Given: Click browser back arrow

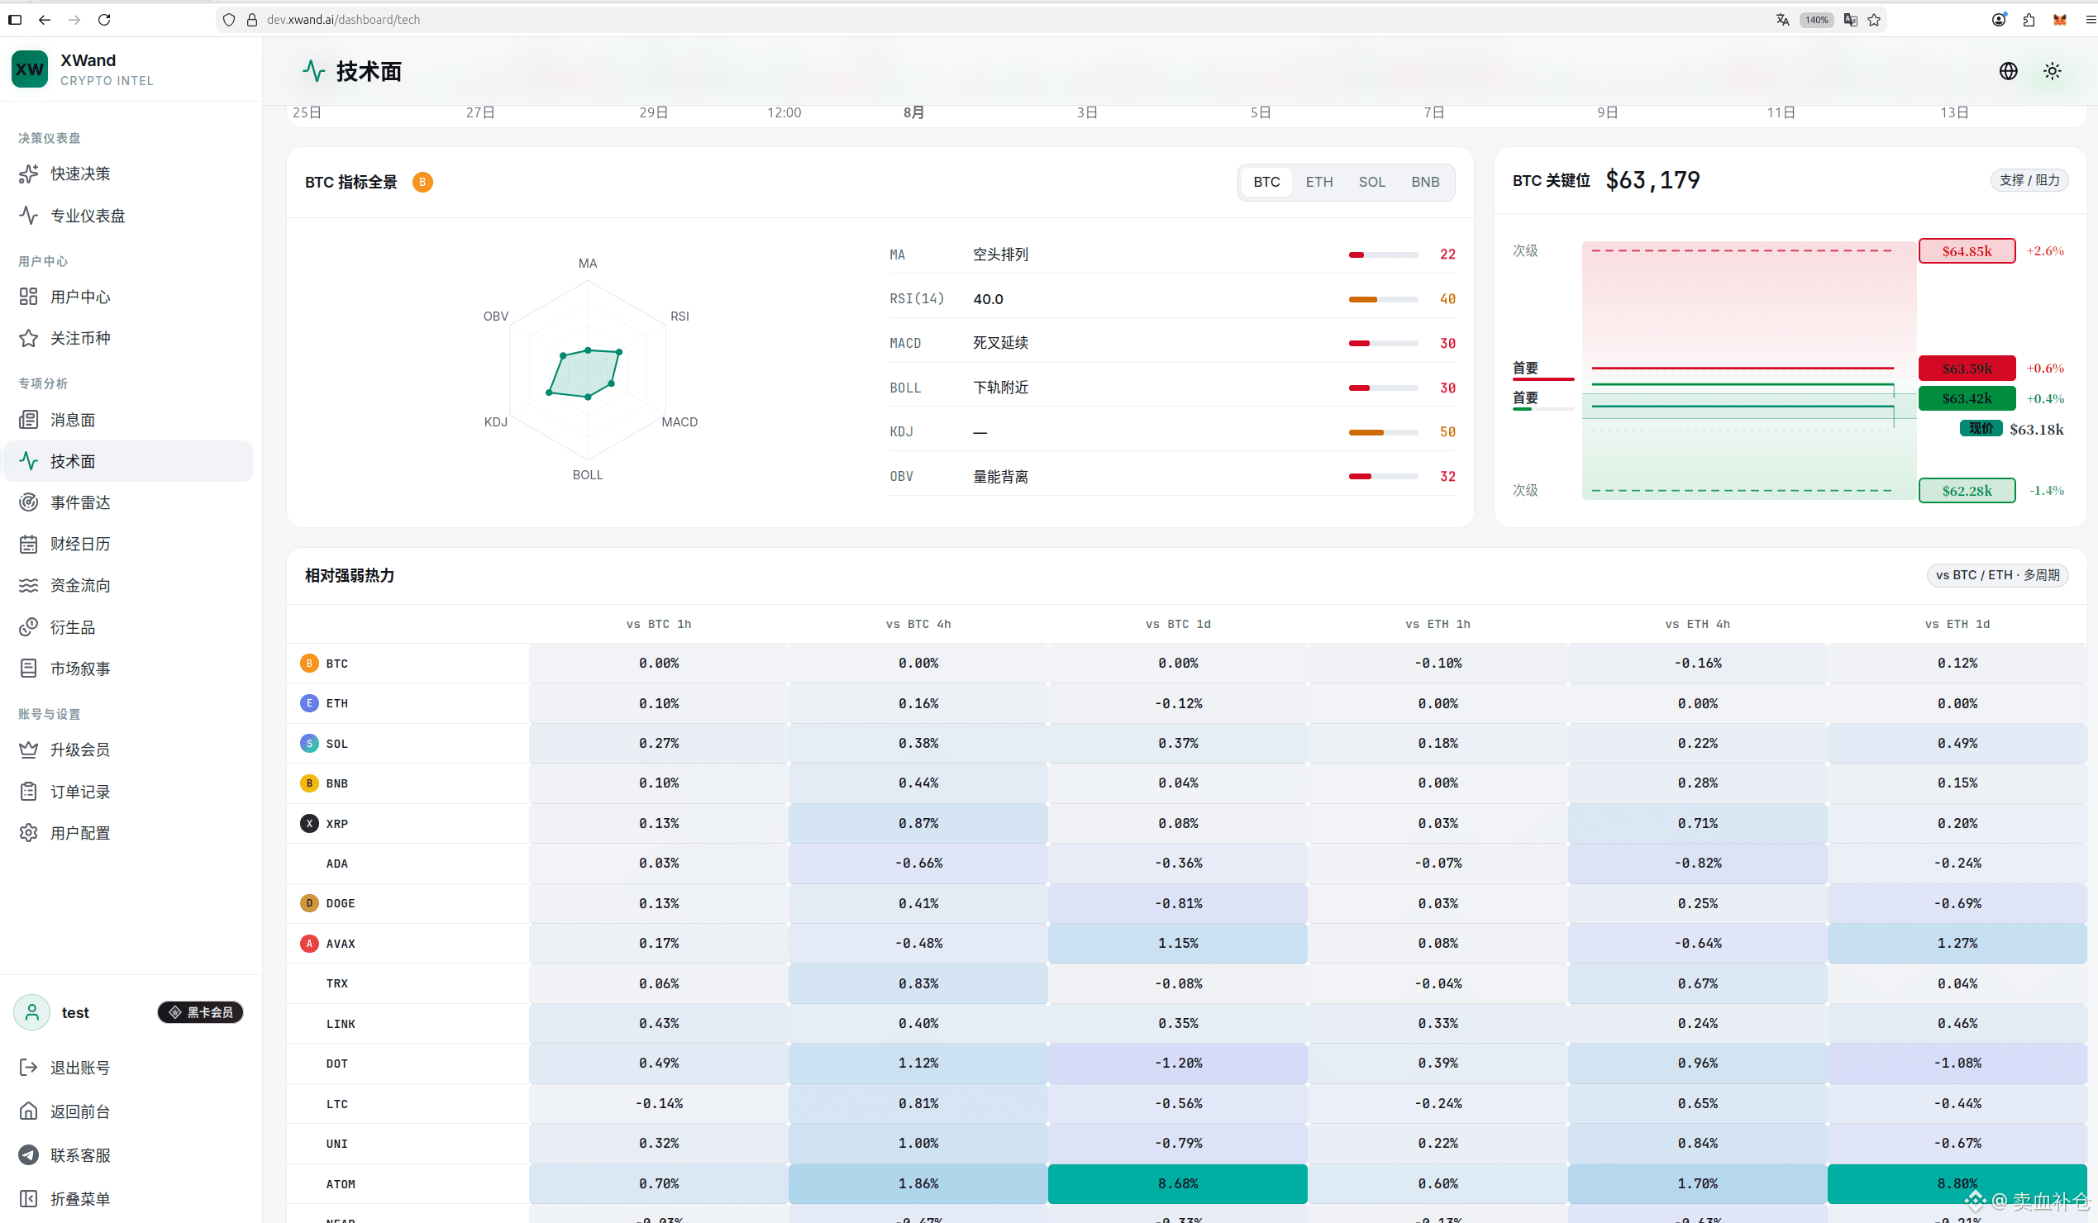Looking at the screenshot, I should [x=45, y=20].
